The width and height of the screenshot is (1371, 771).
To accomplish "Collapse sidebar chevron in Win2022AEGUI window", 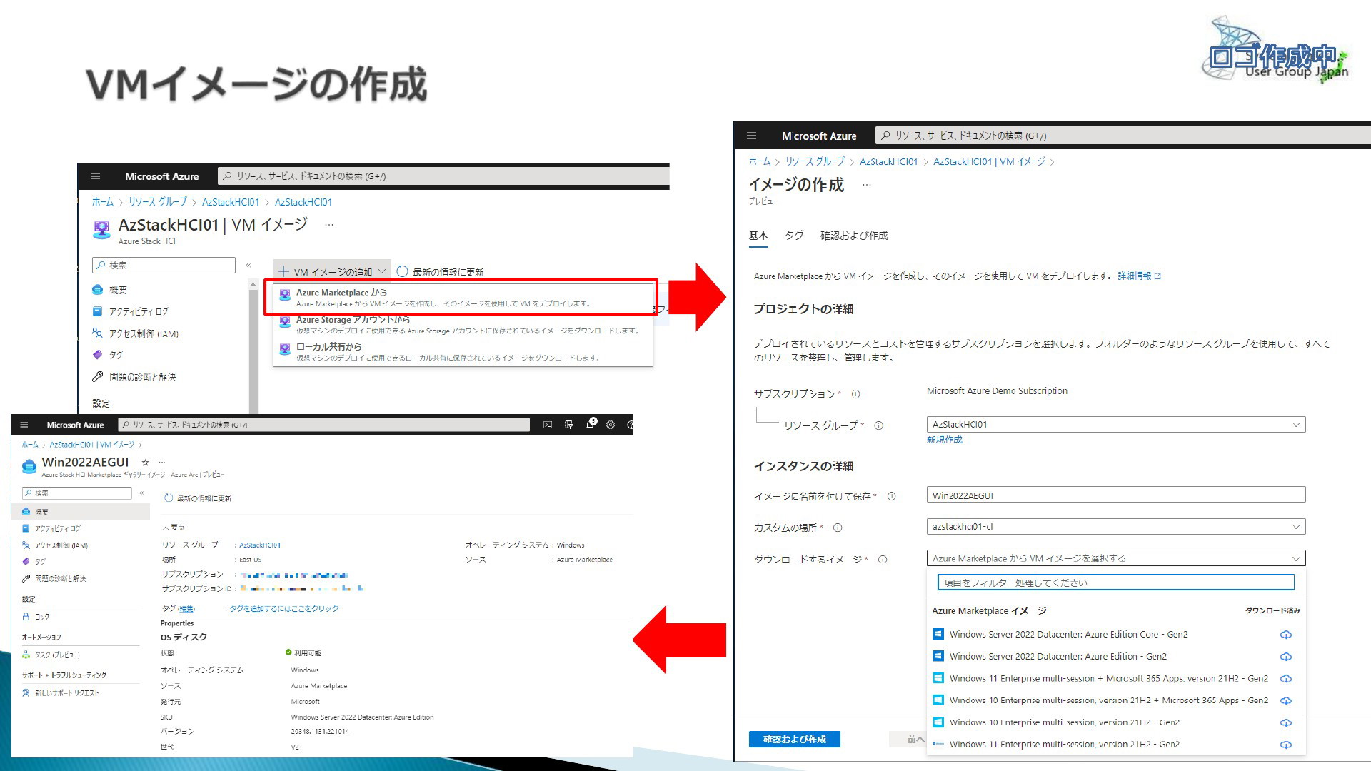I will 141,493.
